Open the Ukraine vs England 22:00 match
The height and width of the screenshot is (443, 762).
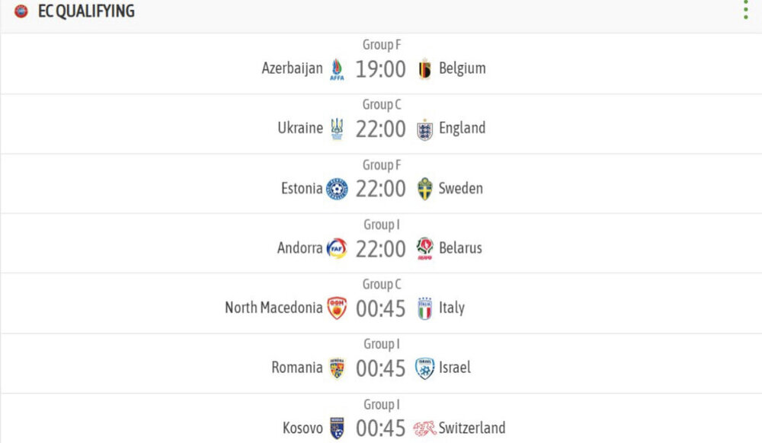(x=381, y=124)
